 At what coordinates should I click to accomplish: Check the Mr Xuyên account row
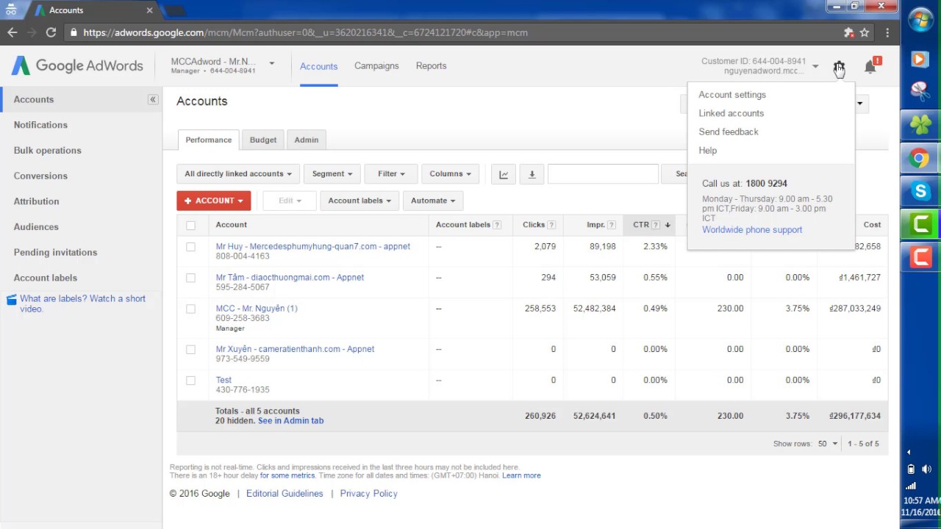point(190,349)
